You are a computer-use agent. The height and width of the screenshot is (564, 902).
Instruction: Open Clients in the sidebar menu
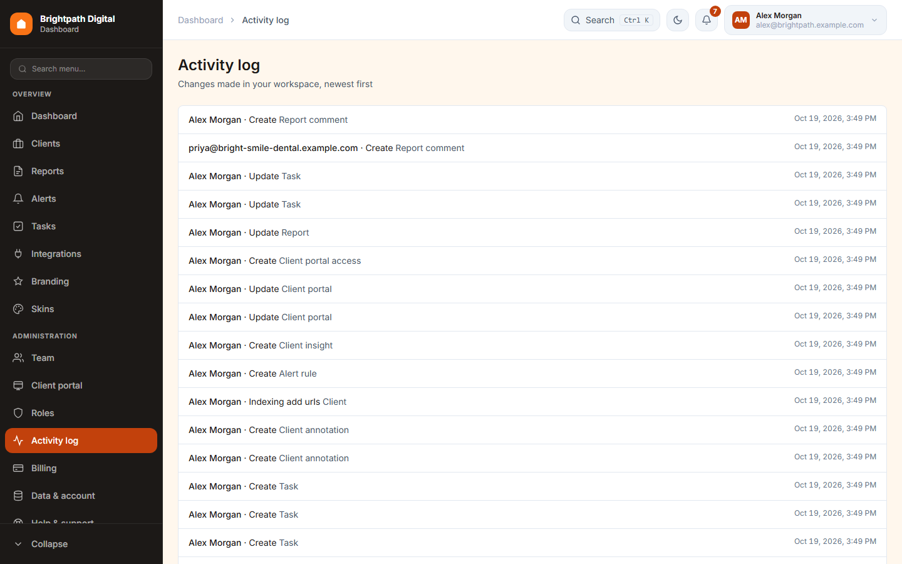pos(81,144)
